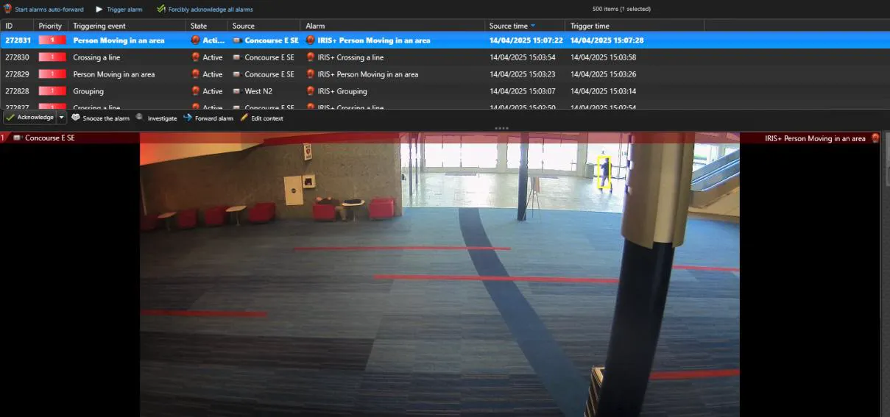890x417 pixels.
Task: Click priority color bar of alarm 272830
Action: pos(52,57)
